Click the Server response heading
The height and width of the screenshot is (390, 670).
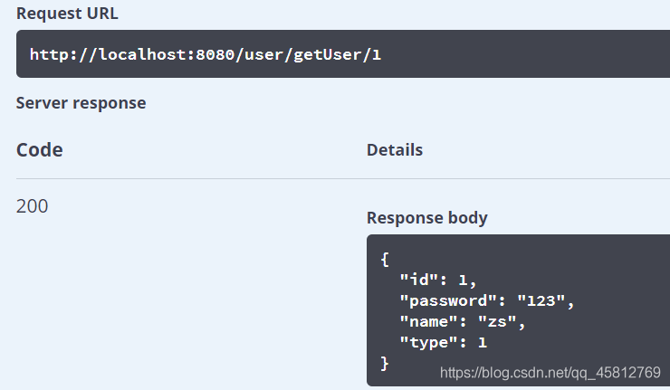click(81, 103)
